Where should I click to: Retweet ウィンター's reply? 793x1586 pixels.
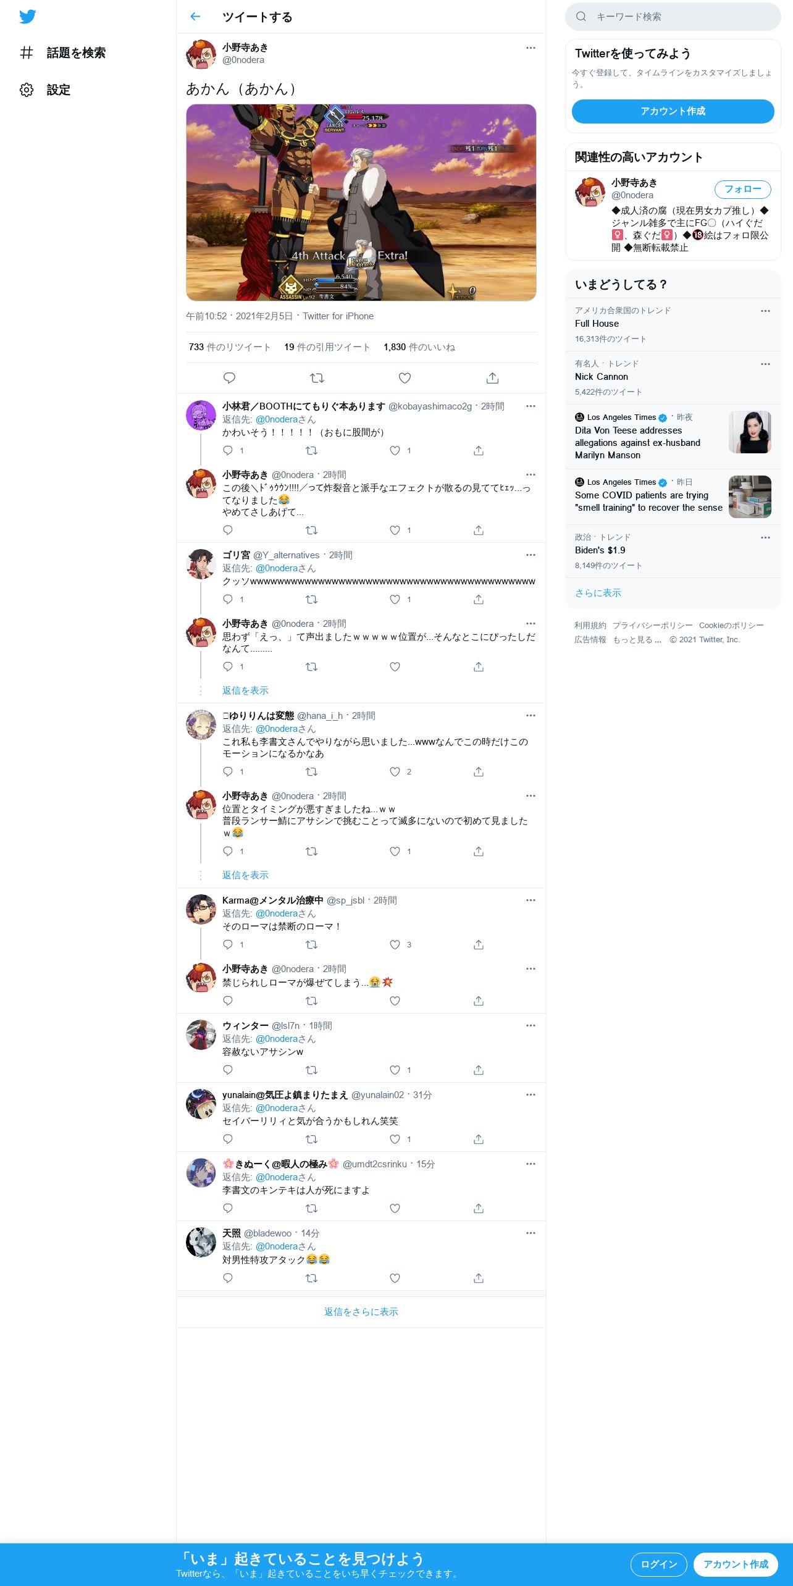coord(312,1070)
